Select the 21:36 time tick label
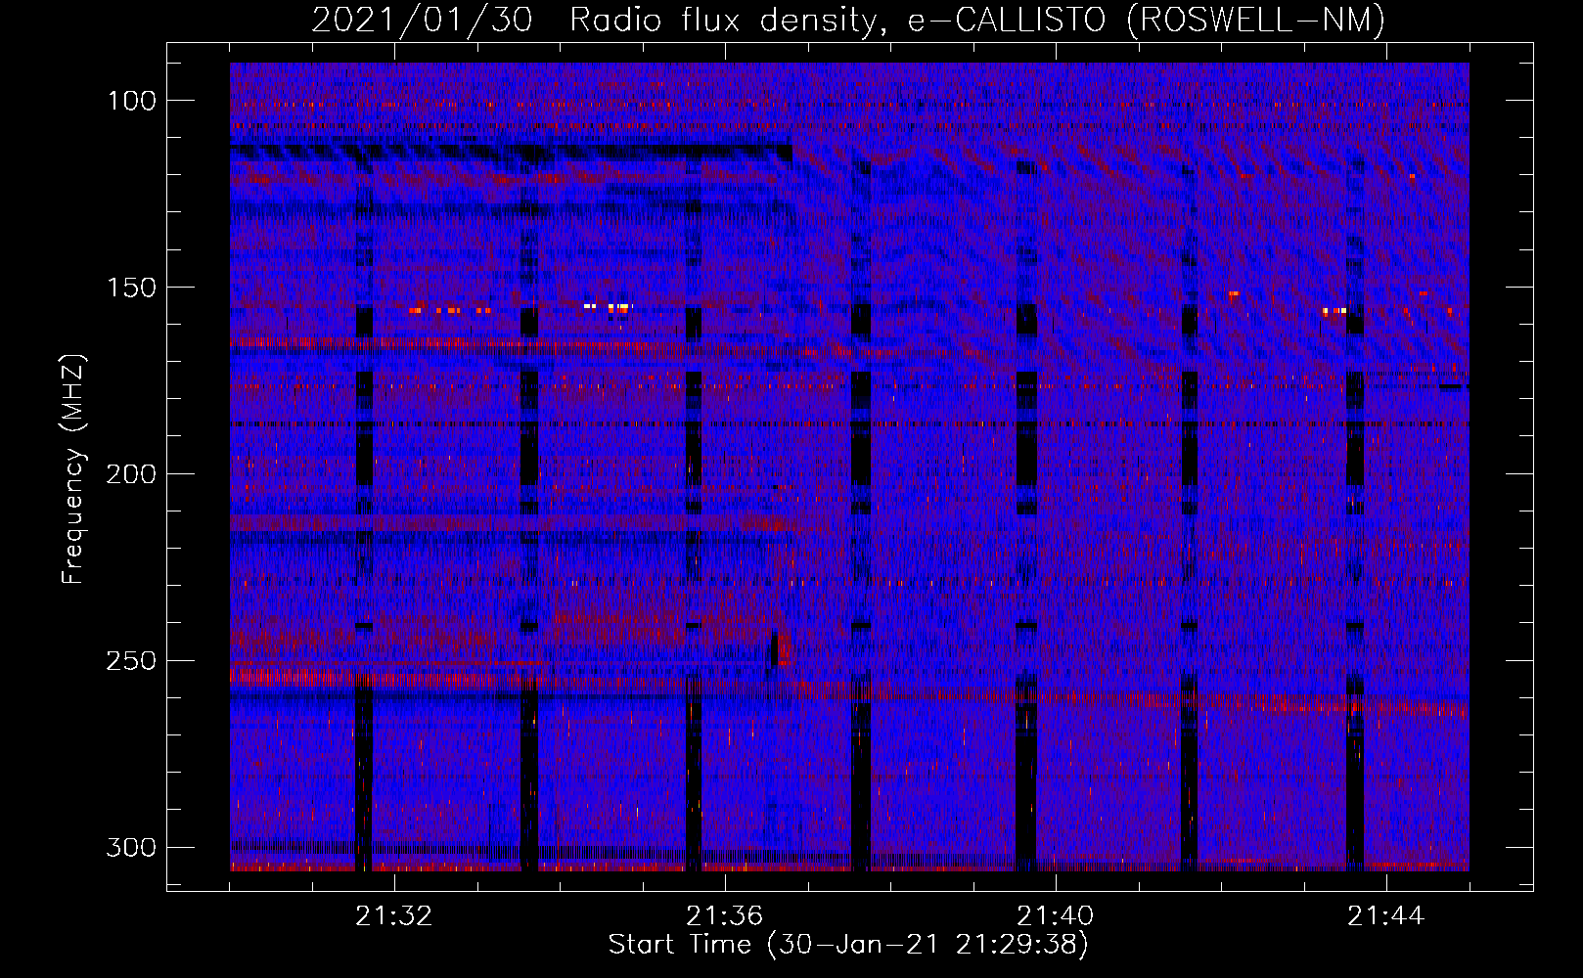Viewport: 1583px width, 978px height. tap(724, 916)
